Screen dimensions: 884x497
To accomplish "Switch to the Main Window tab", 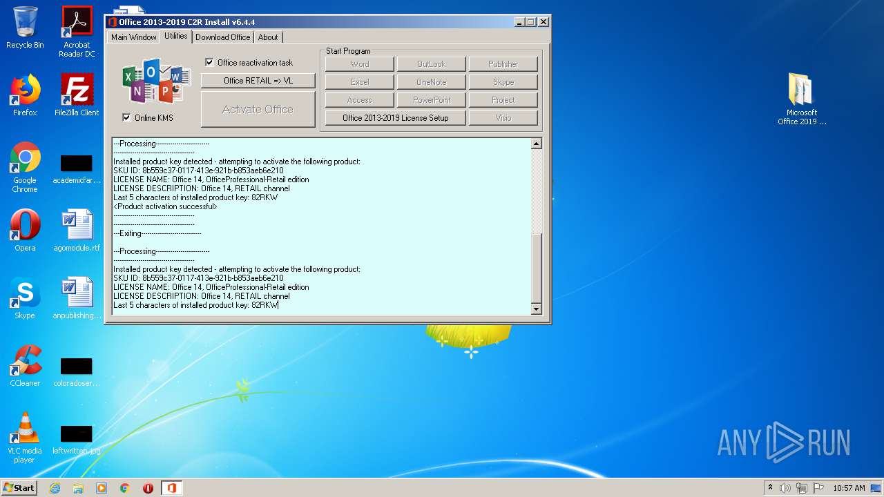I will [x=134, y=37].
